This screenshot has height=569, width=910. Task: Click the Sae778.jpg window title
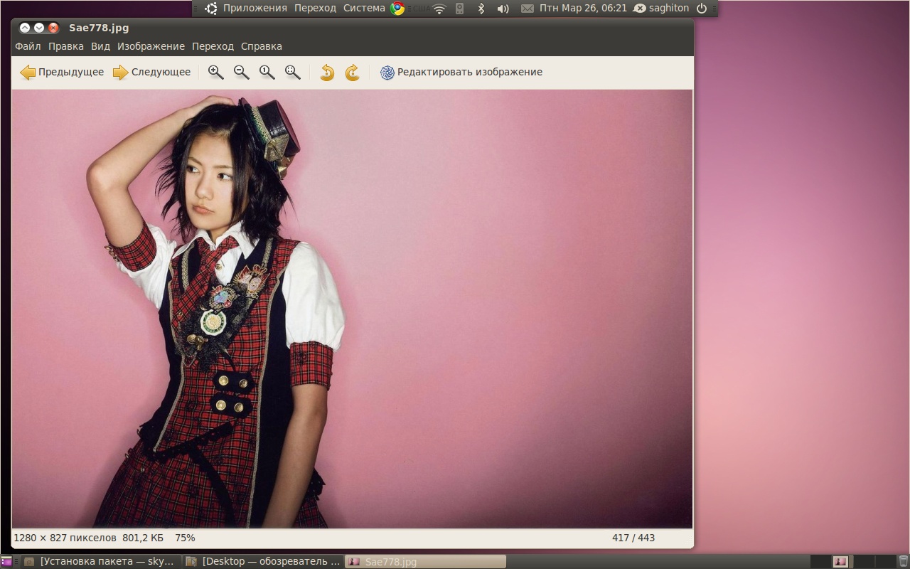tap(99, 28)
